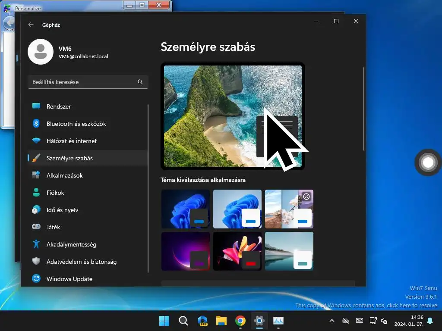The width and height of the screenshot is (442, 331).
Task: Open the Alkalmazások apps icon
Action: (x=36, y=175)
